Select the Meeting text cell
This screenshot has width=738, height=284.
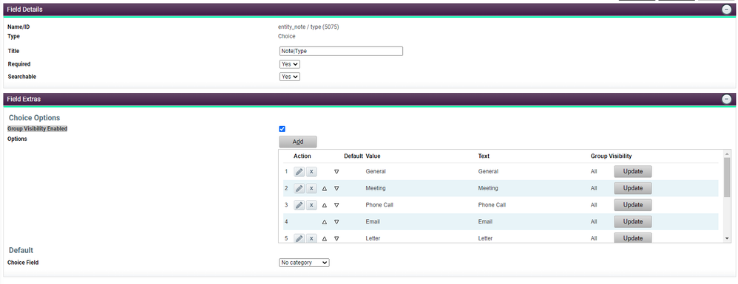488,188
